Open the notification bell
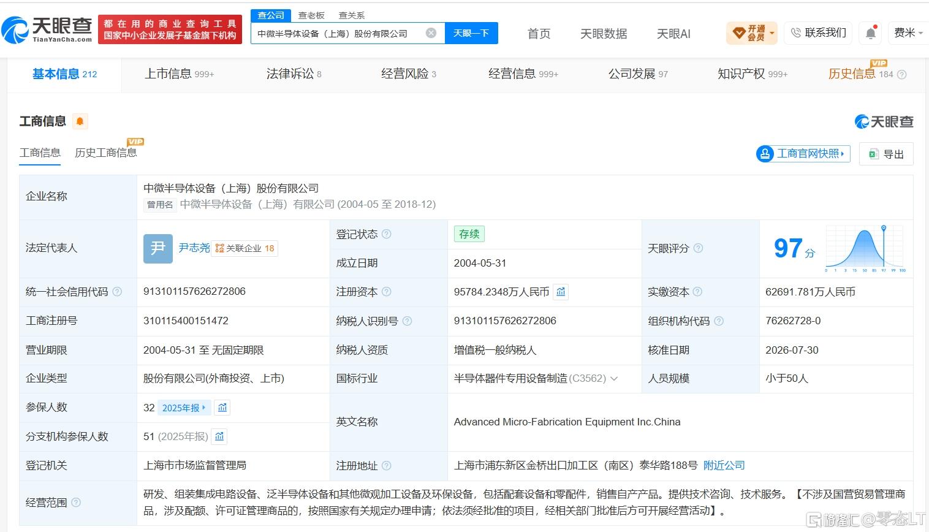The width and height of the screenshot is (929, 532). pyautogui.click(x=870, y=33)
